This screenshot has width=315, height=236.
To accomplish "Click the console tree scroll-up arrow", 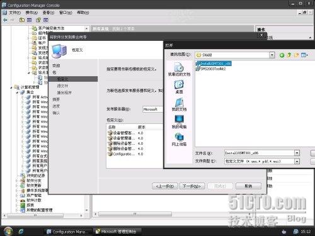I will [87, 28].
